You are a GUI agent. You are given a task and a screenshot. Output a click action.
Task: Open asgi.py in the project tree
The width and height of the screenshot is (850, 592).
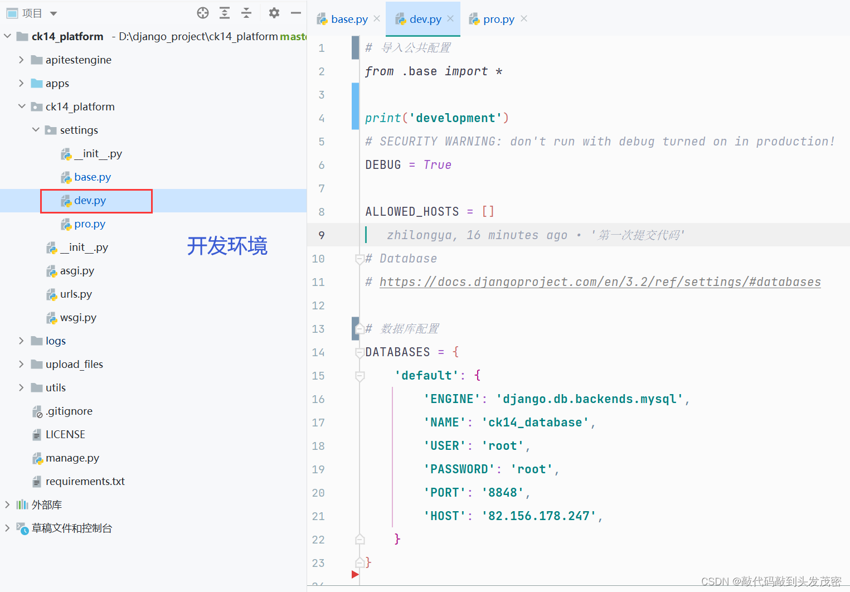point(70,270)
